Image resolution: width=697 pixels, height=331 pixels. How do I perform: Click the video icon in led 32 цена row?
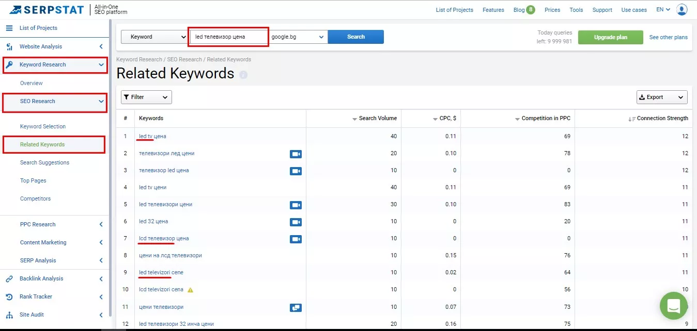tap(296, 222)
